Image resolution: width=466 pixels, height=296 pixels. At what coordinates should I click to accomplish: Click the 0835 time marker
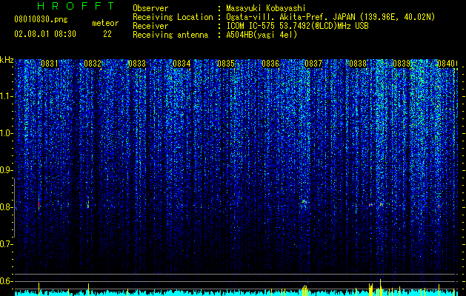point(226,64)
